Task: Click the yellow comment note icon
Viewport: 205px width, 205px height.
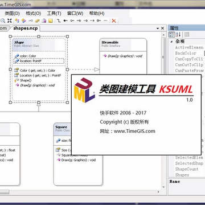Action: pyautogui.click(x=51, y=20)
